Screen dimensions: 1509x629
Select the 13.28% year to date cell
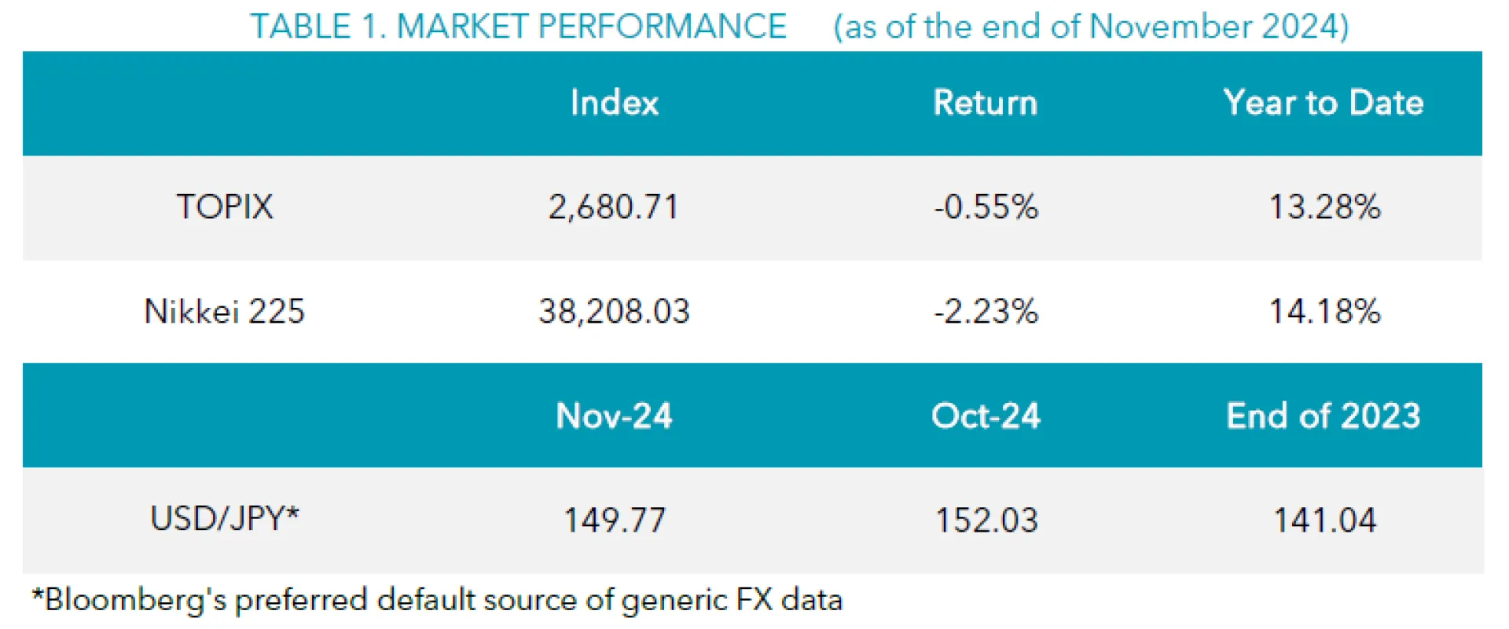click(1324, 207)
